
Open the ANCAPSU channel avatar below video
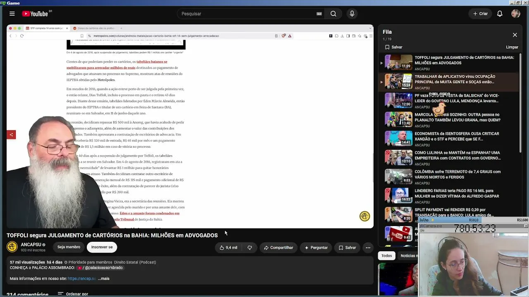tap(12, 247)
